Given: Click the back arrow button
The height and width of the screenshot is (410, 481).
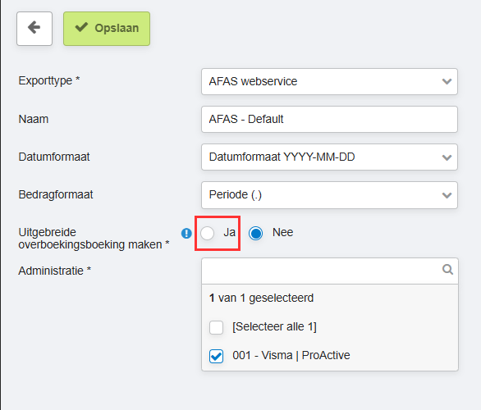Looking at the screenshot, I should point(34,29).
